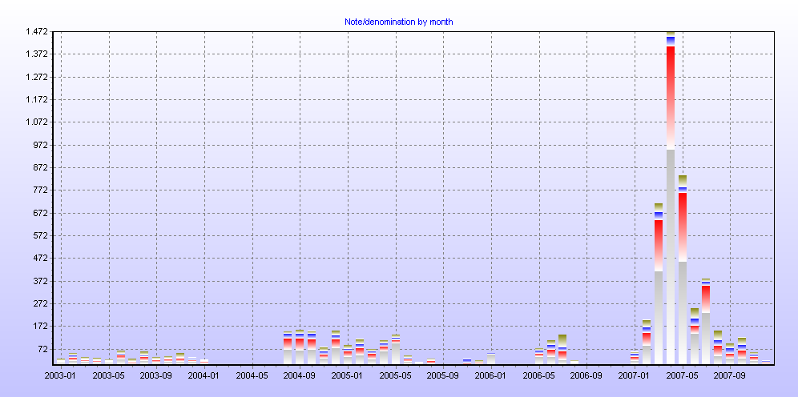The width and height of the screenshot is (798, 397).
Task: Select the 1.372 y-axis label
Action: pyautogui.click(x=36, y=54)
